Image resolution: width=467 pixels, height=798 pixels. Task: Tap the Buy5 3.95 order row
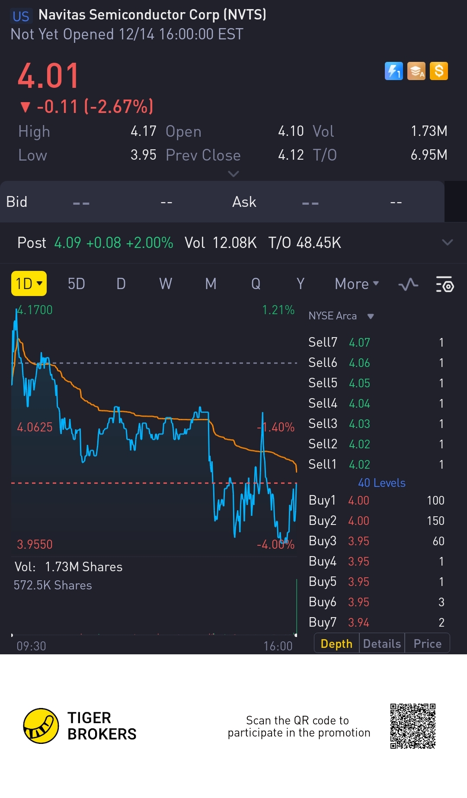click(376, 582)
